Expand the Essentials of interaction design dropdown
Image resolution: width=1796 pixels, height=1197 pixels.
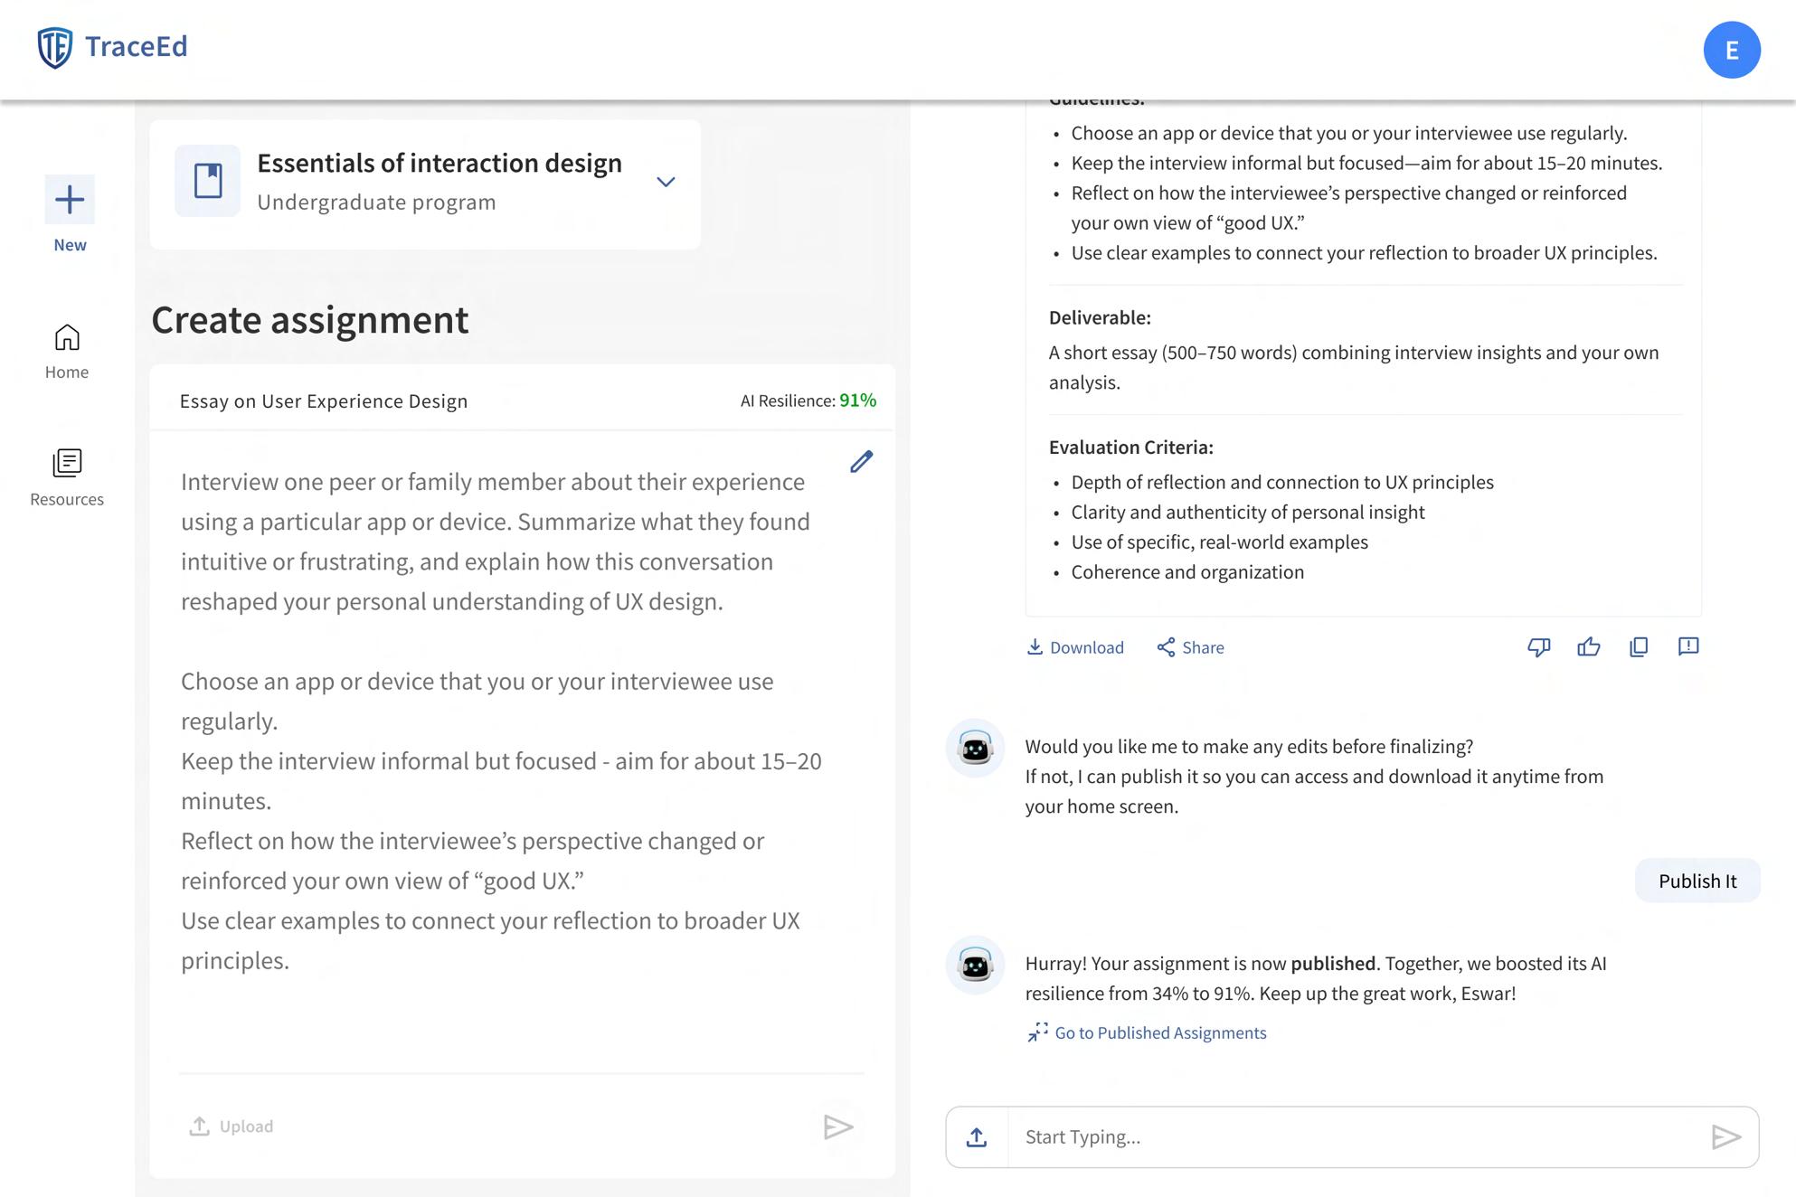pos(666,182)
